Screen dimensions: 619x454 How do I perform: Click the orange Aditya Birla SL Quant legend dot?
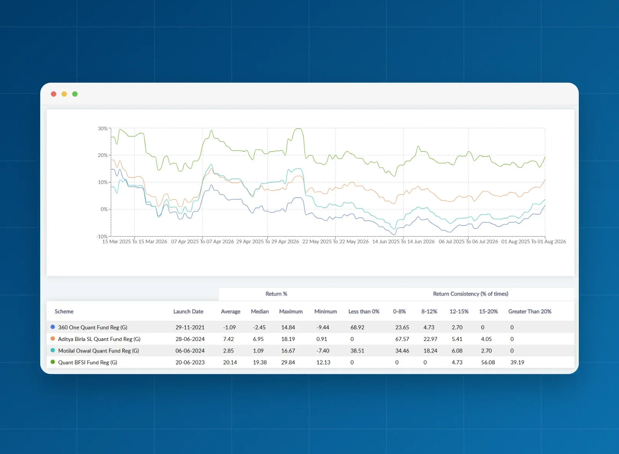pyautogui.click(x=53, y=339)
